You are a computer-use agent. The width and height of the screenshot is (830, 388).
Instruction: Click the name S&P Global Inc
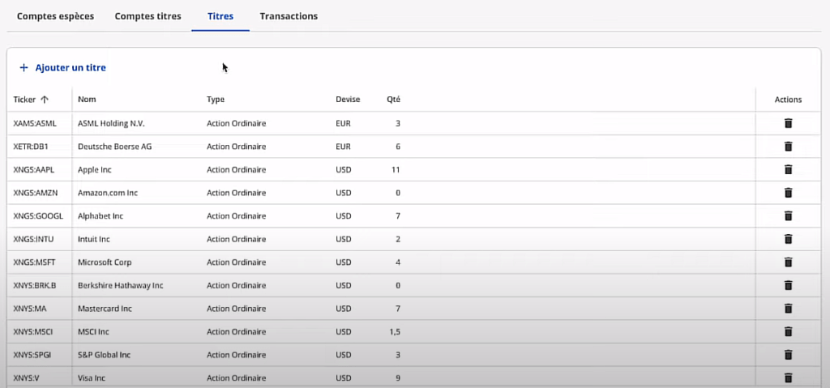105,355
